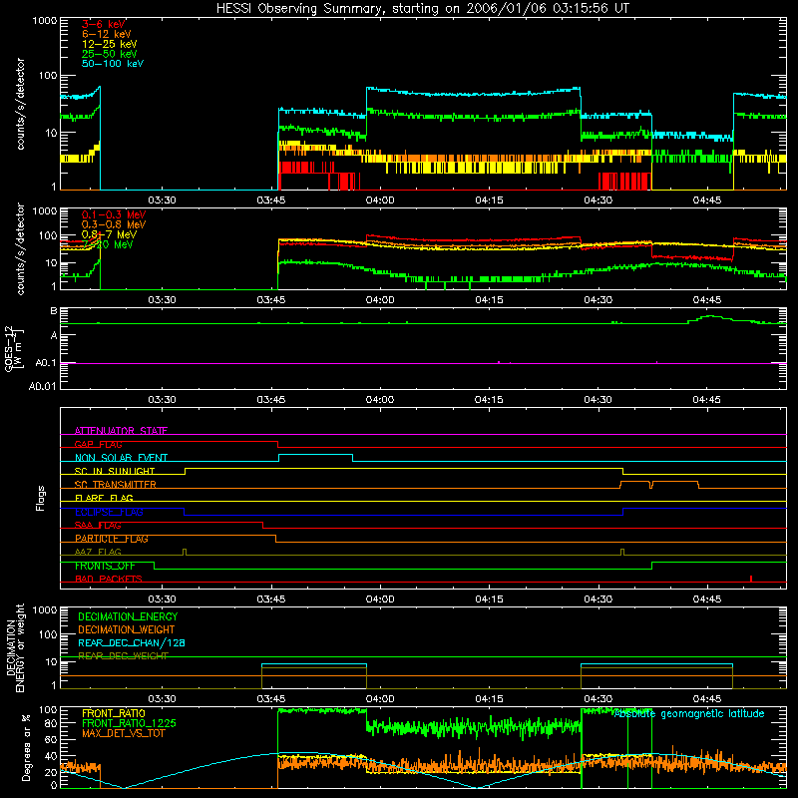Select the 3-6 keV legend label
Screen dimensions: 798x798
[104, 24]
